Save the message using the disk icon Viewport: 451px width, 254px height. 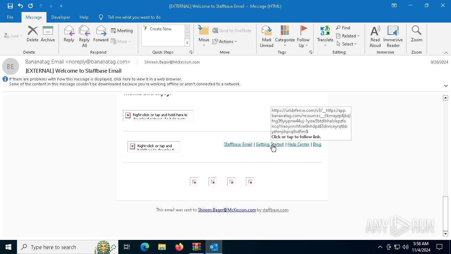pos(10,6)
